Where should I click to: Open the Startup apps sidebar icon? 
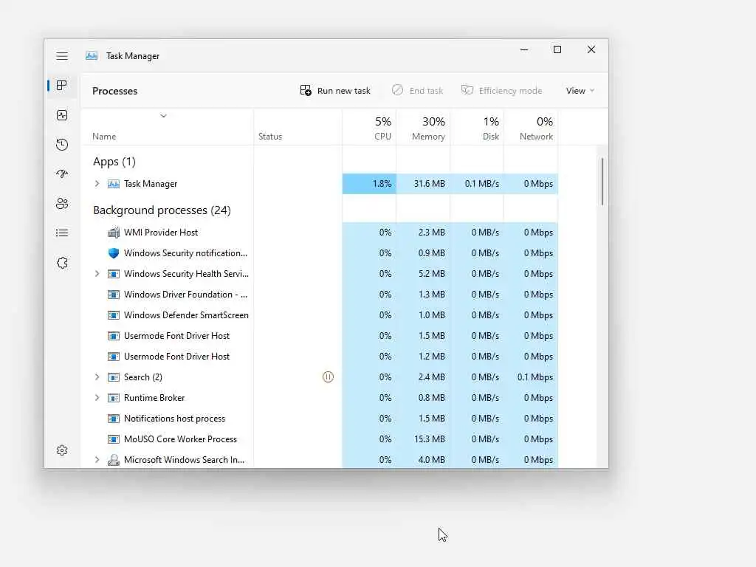(62, 174)
